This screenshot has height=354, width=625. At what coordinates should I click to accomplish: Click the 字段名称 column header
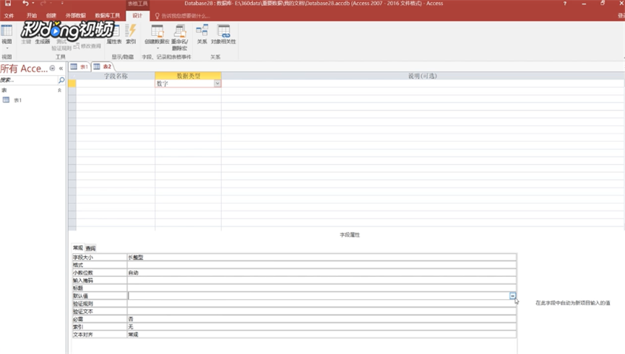point(116,76)
